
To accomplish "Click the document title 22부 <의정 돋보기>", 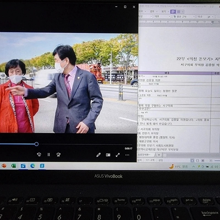I will coord(195,59).
